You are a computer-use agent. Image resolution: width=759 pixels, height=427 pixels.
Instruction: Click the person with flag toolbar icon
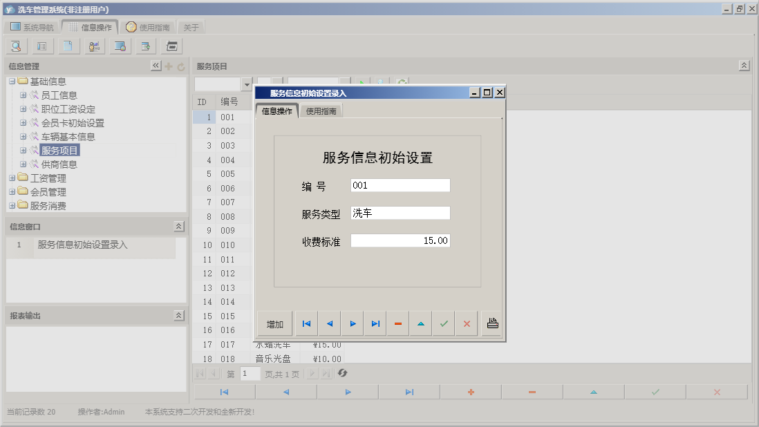(x=95, y=46)
